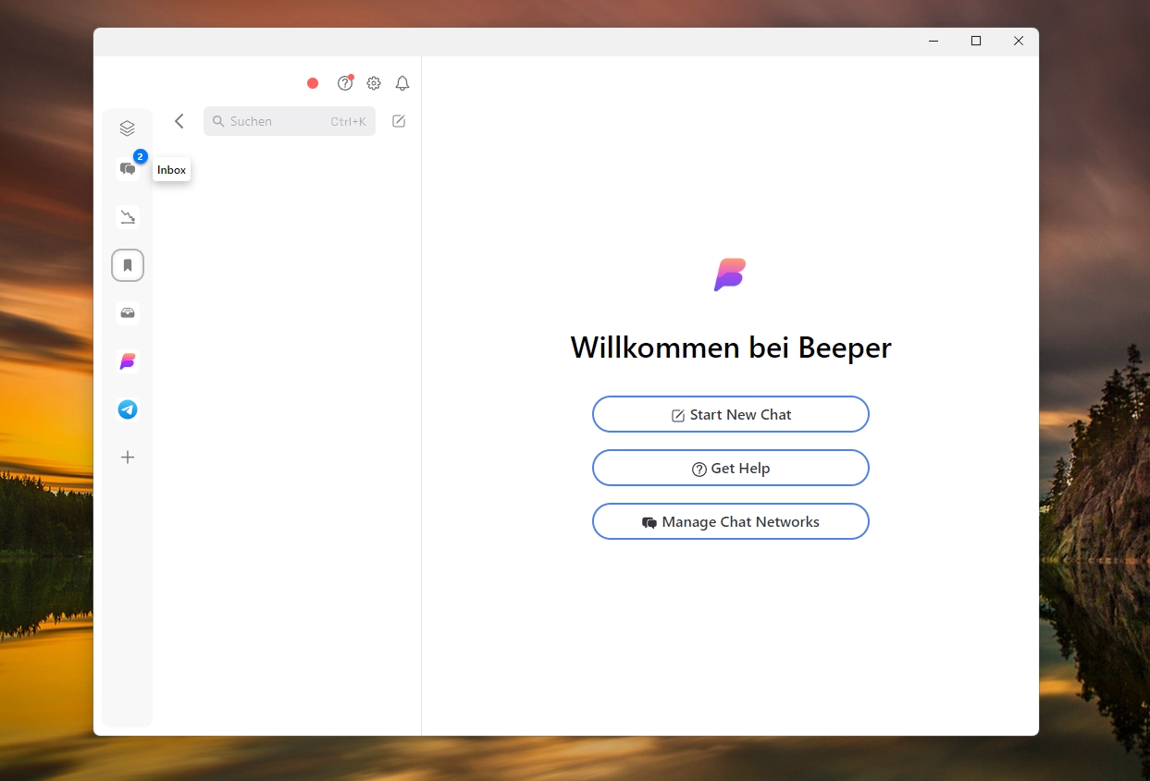Click the stacked layers spaces icon
1150x781 pixels.
point(128,128)
